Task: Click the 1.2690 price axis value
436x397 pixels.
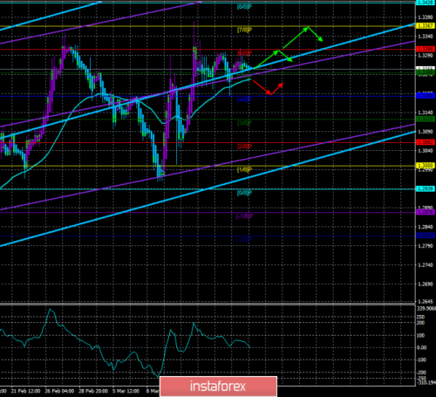Action: 426,284
